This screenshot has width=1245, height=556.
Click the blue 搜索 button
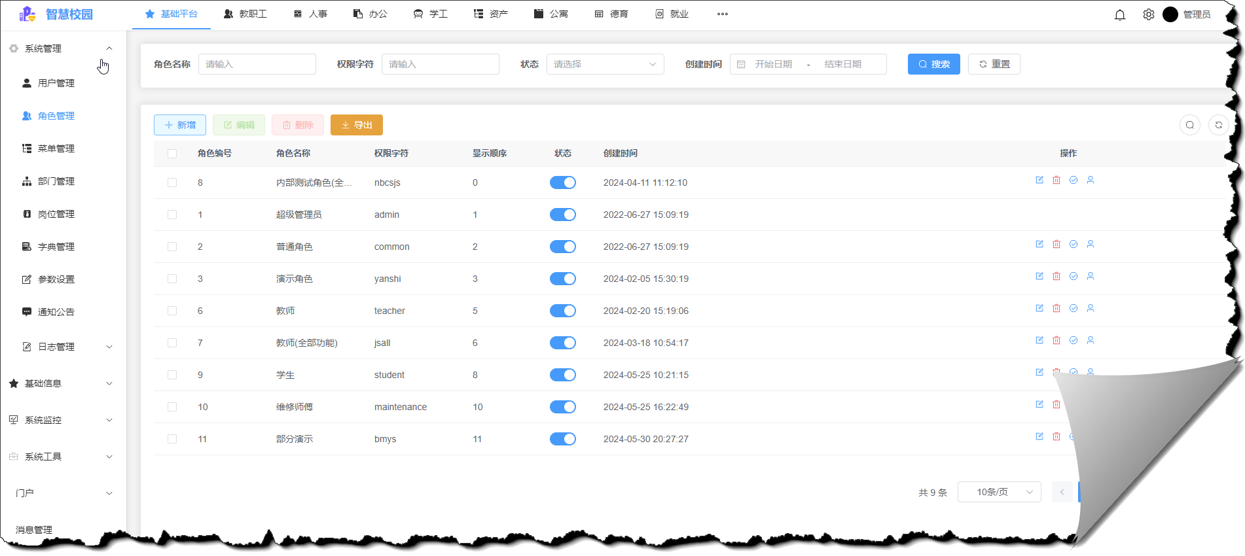[x=933, y=64]
